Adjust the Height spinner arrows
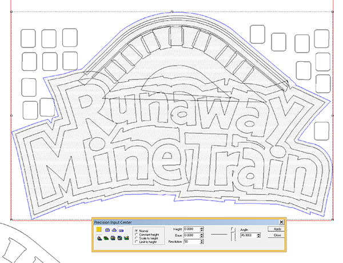The width and height of the screenshot is (343, 263). point(202,229)
